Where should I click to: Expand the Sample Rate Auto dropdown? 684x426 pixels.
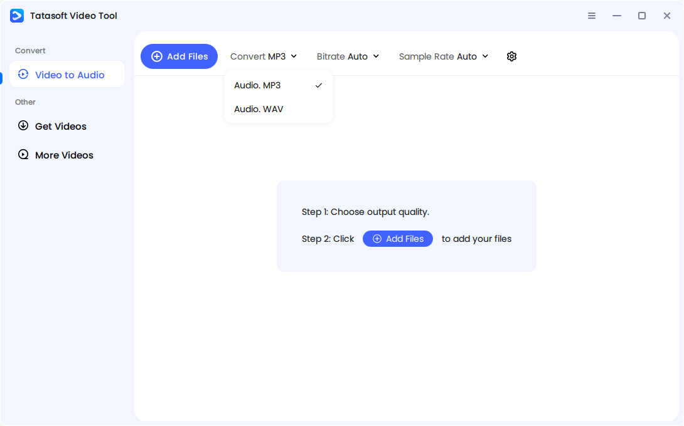pyautogui.click(x=444, y=56)
